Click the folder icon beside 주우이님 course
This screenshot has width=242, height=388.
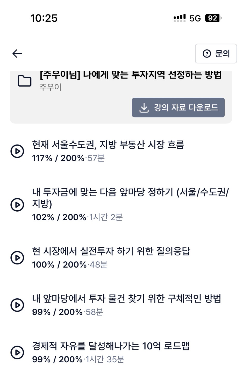pos(25,81)
